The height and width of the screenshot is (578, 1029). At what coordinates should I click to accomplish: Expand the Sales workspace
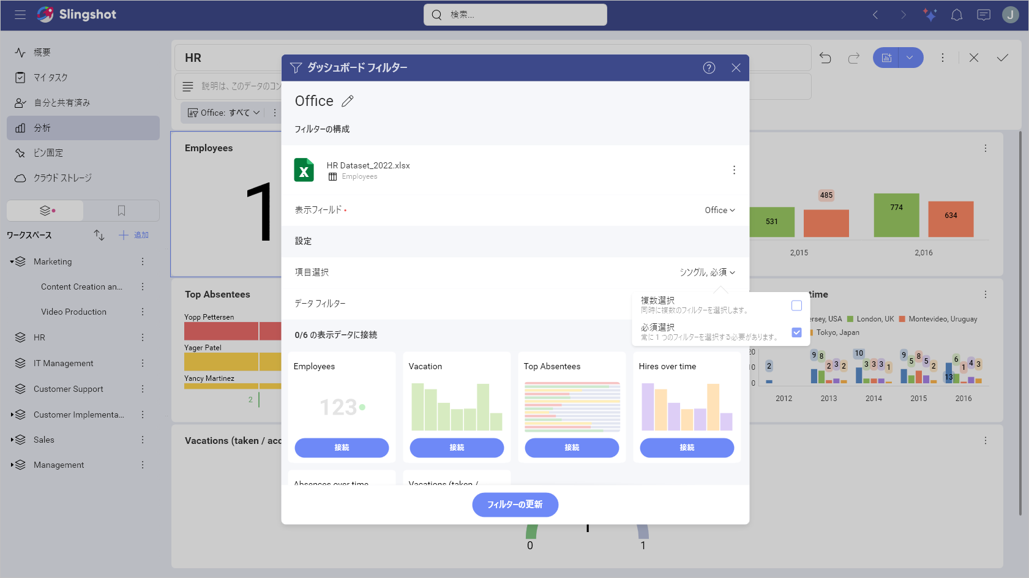click(x=12, y=440)
